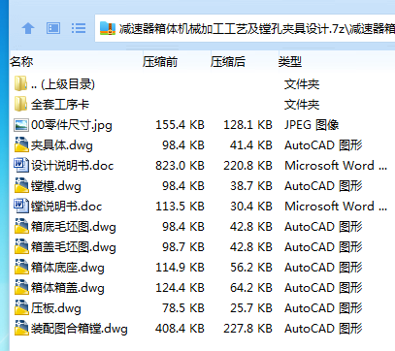
Task: Select file name 箱盖毛坯图.dwg
Action: (74, 247)
